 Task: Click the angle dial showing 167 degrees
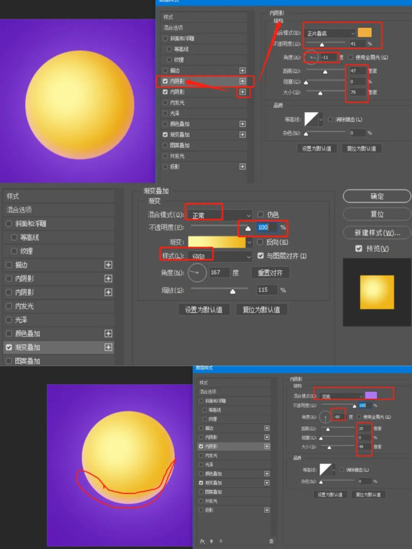pos(198,272)
